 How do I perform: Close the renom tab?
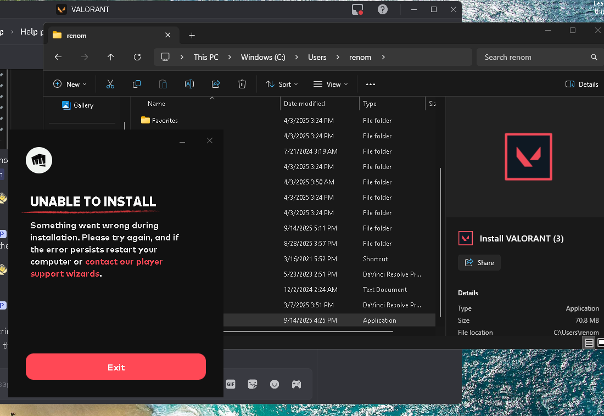click(x=167, y=35)
